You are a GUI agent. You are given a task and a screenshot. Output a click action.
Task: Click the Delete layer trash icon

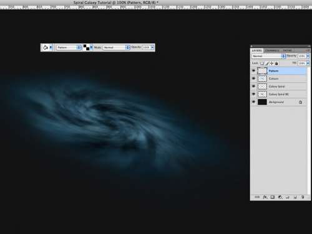pyautogui.click(x=303, y=197)
